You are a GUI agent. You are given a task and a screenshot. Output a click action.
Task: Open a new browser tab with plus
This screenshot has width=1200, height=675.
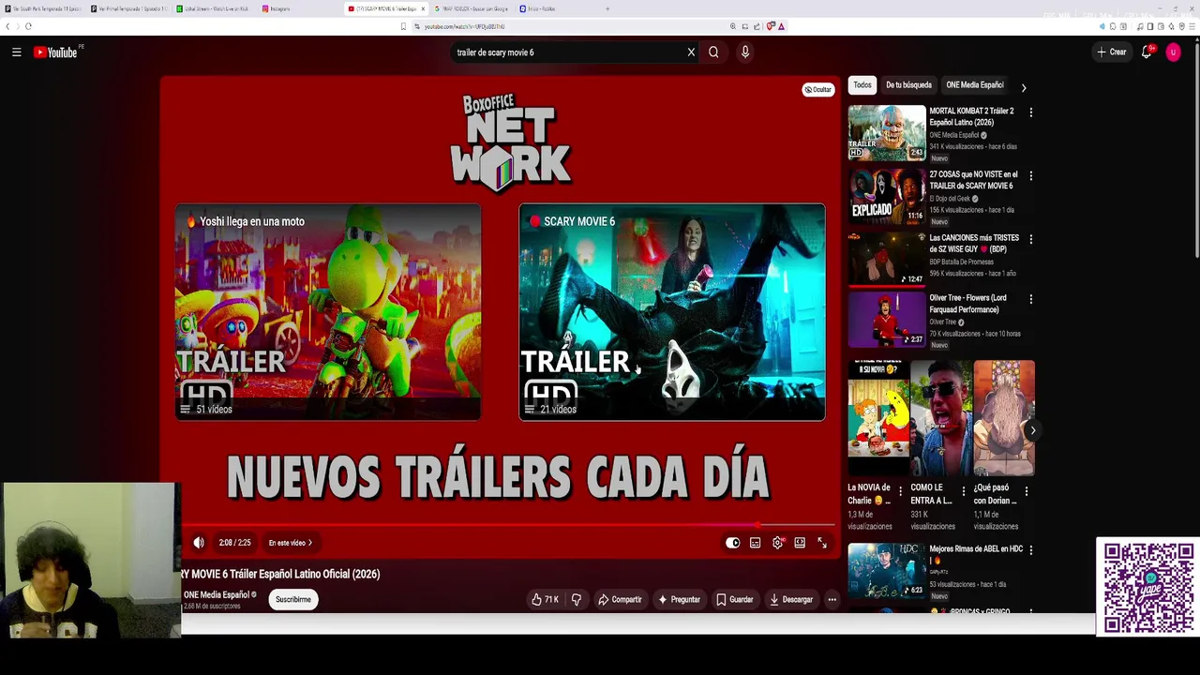click(x=607, y=8)
